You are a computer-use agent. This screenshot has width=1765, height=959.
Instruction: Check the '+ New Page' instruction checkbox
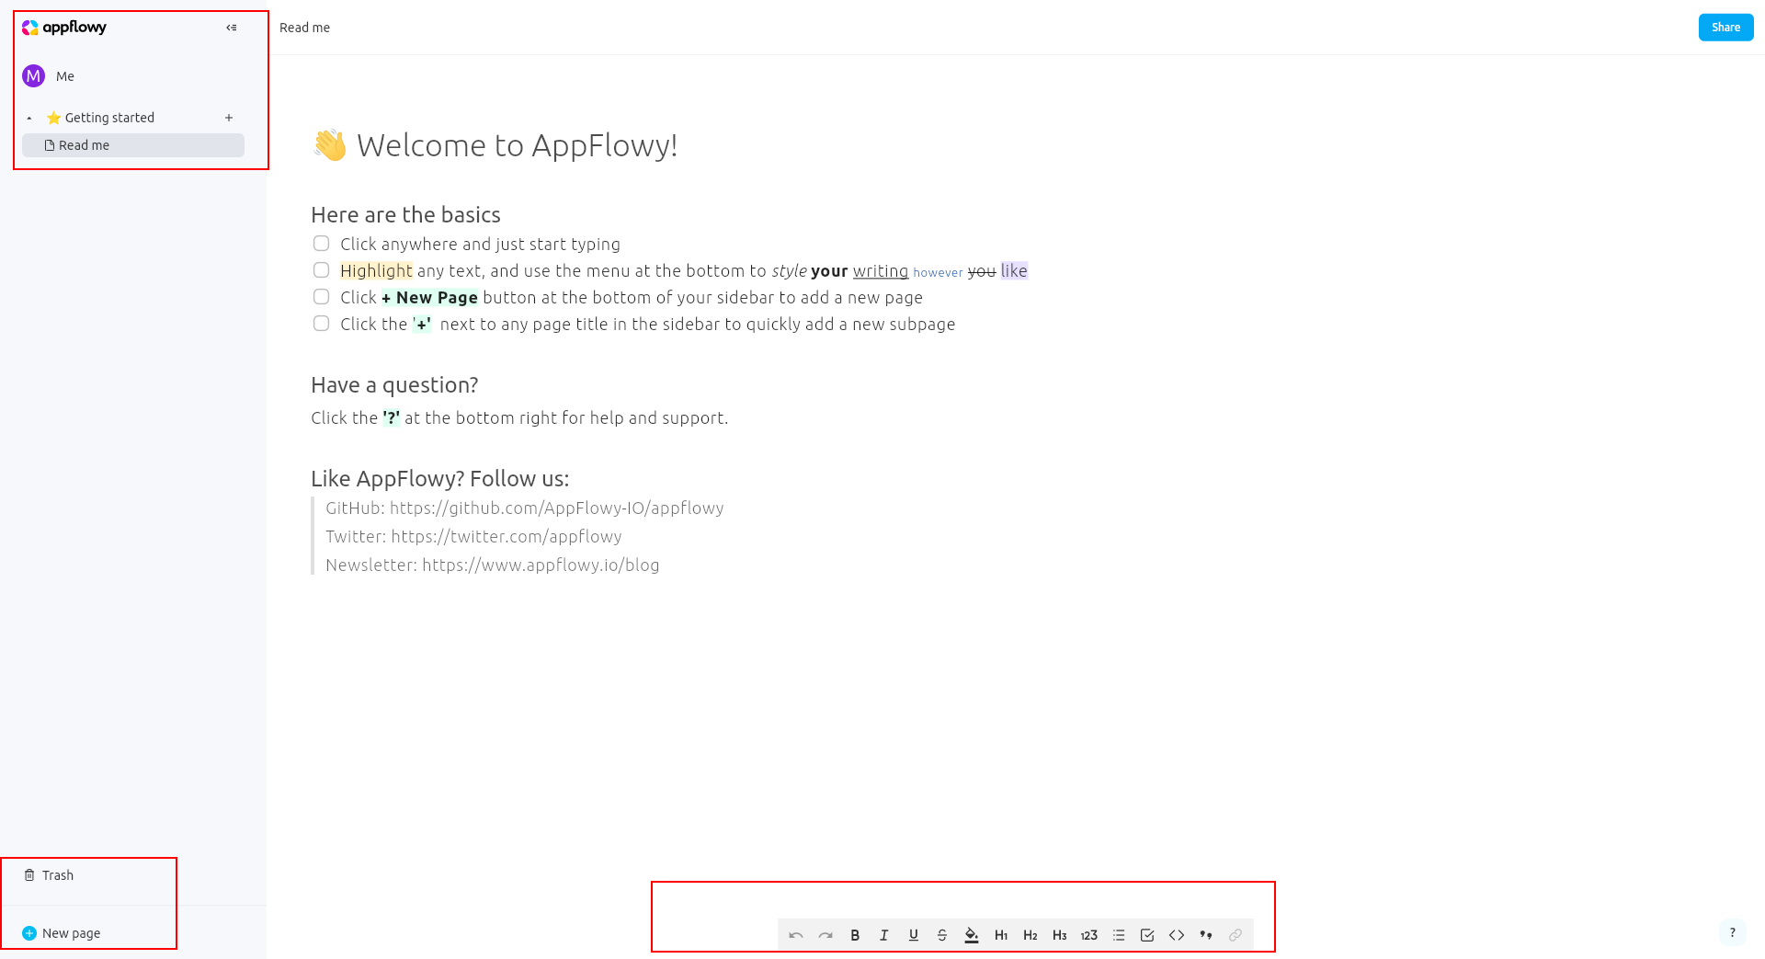tap(321, 296)
